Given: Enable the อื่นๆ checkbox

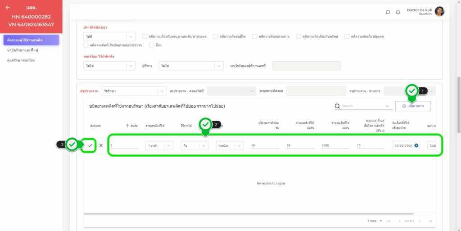Looking at the screenshot, I should [x=151, y=45].
